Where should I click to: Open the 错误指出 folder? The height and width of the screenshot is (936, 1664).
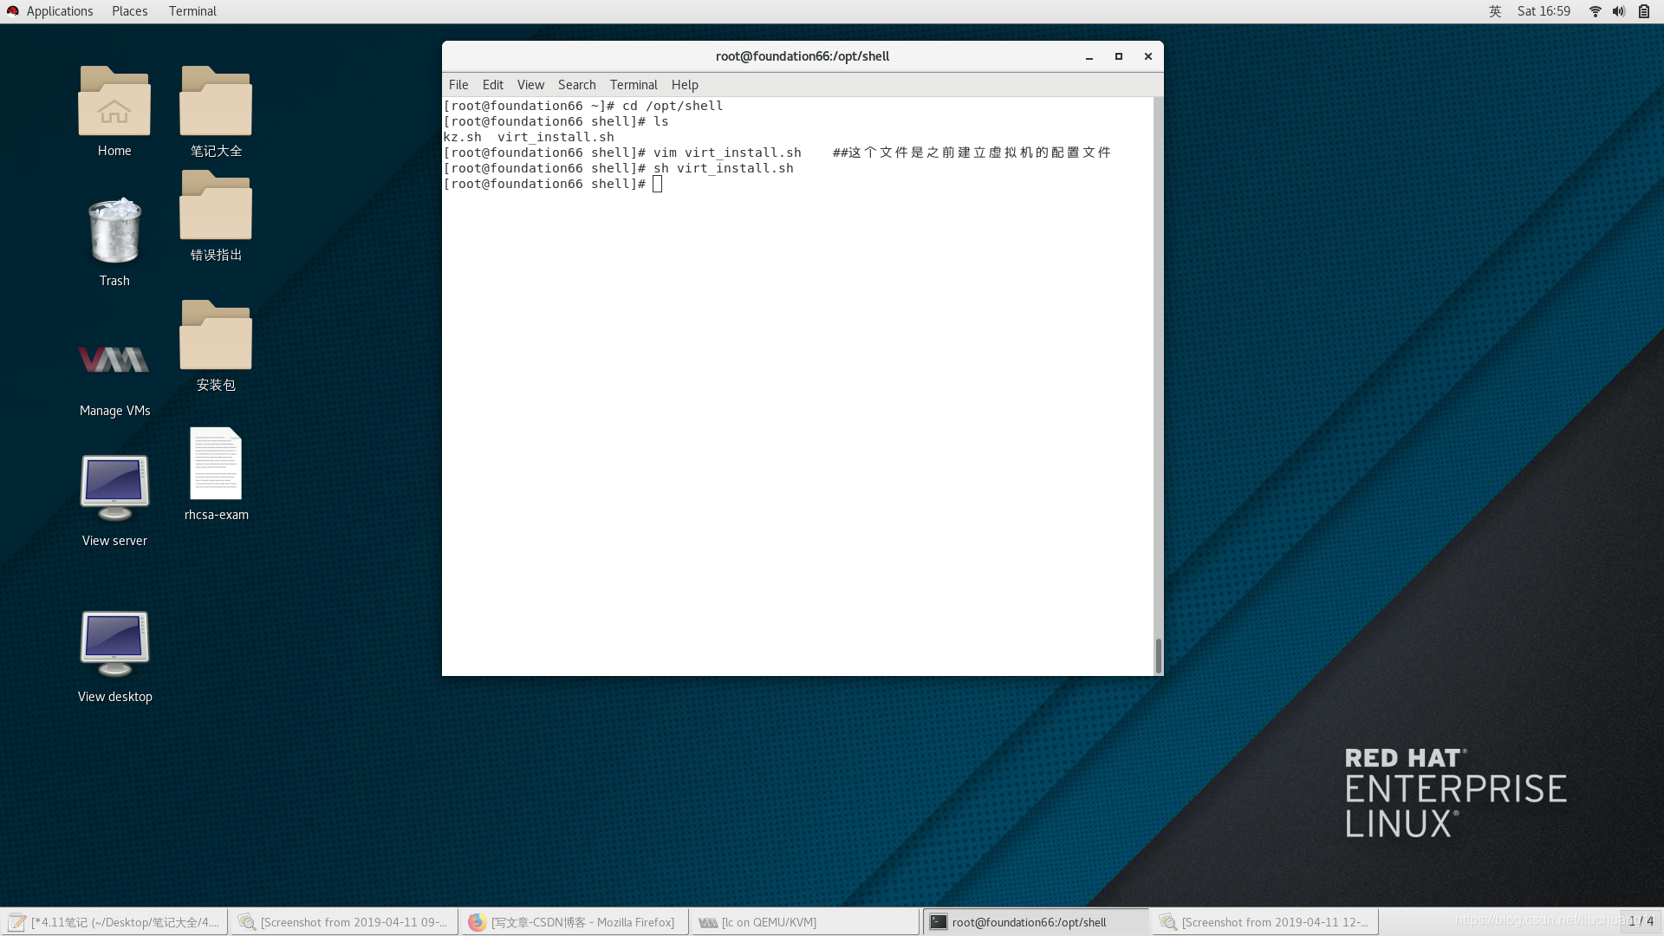216,206
